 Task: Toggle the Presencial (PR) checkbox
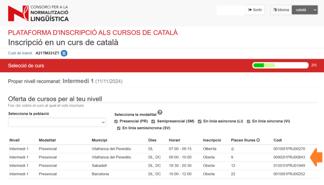pos(116,121)
